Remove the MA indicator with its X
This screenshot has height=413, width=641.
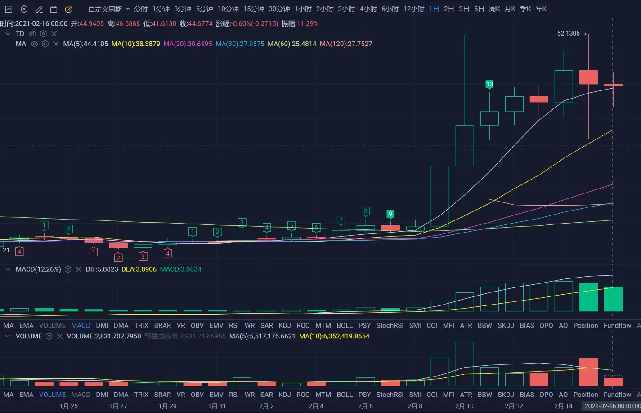pos(56,44)
